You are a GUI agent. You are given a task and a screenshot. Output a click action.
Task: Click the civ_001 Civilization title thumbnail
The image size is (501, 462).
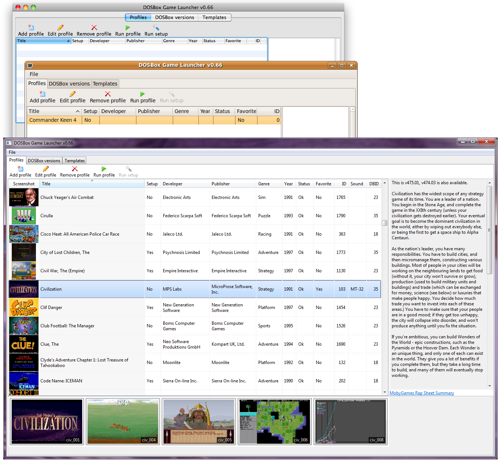pyautogui.click(x=47, y=422)
